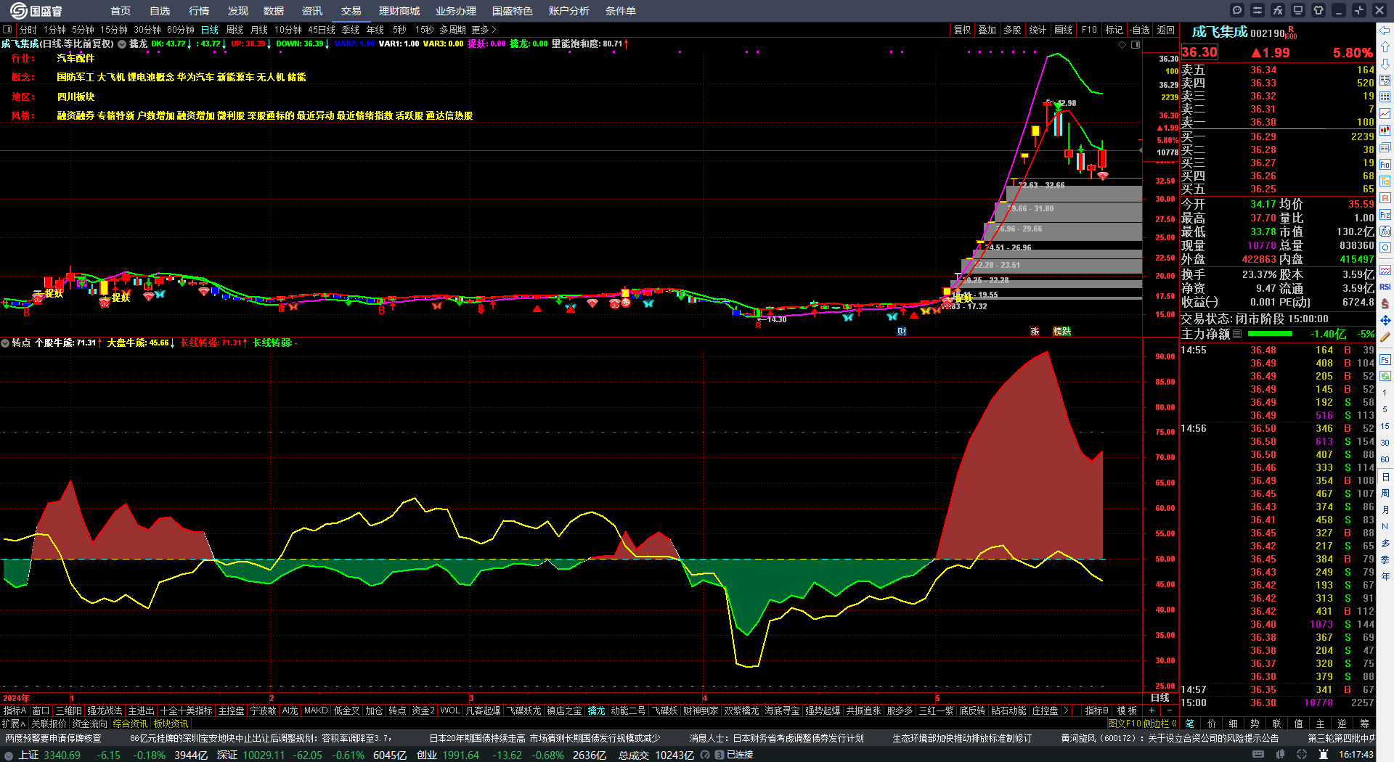1394x762 pixels.
Task: Select the 分时 intraday period
Action: pos(28,30)
